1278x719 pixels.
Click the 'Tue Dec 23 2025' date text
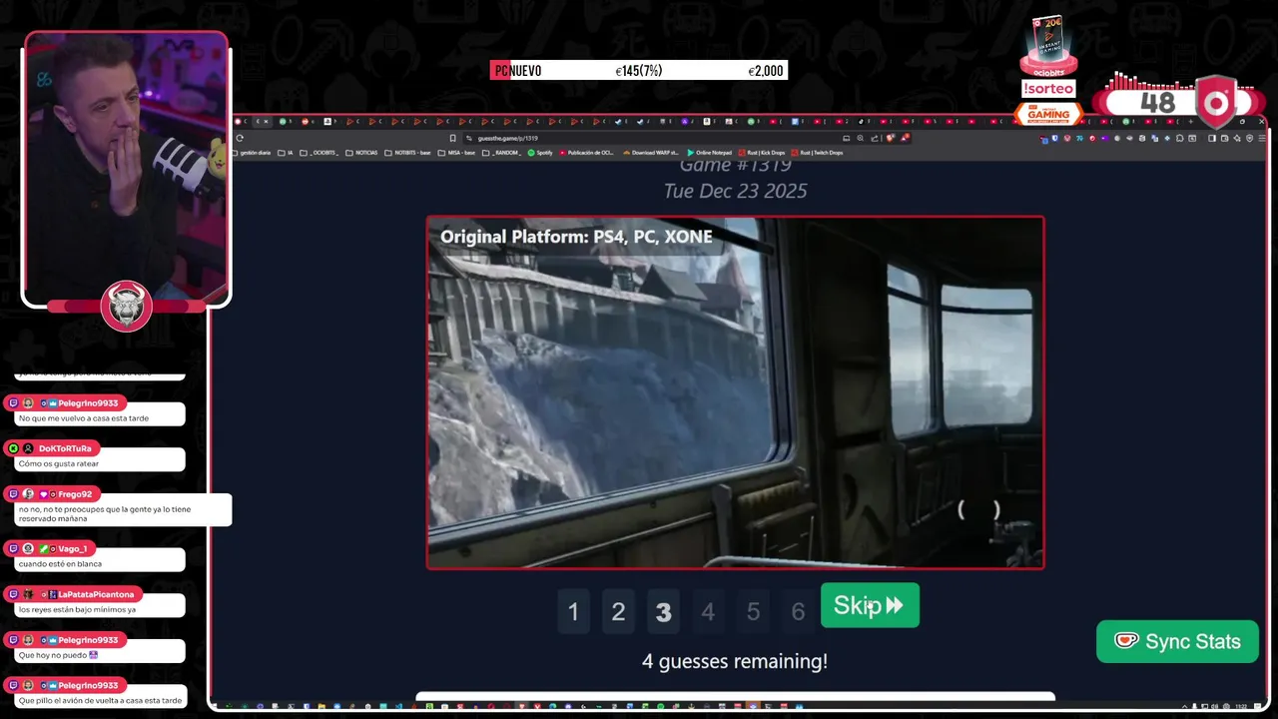point(735,191)
